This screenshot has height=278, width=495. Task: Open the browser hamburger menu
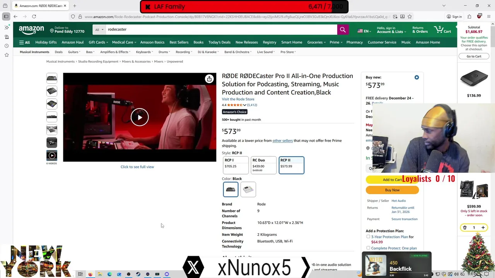pyautogui.click(x=489, y=17)
